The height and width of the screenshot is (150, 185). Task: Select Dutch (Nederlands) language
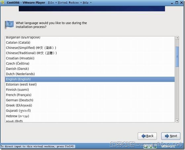(x=90, y=74)
